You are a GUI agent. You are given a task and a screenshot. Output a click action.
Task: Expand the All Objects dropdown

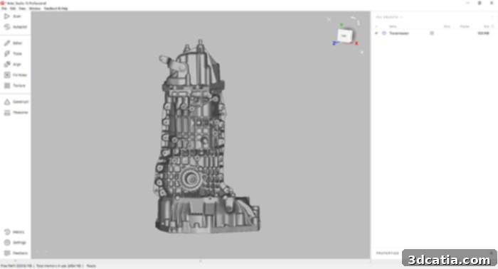pos(389,17)
